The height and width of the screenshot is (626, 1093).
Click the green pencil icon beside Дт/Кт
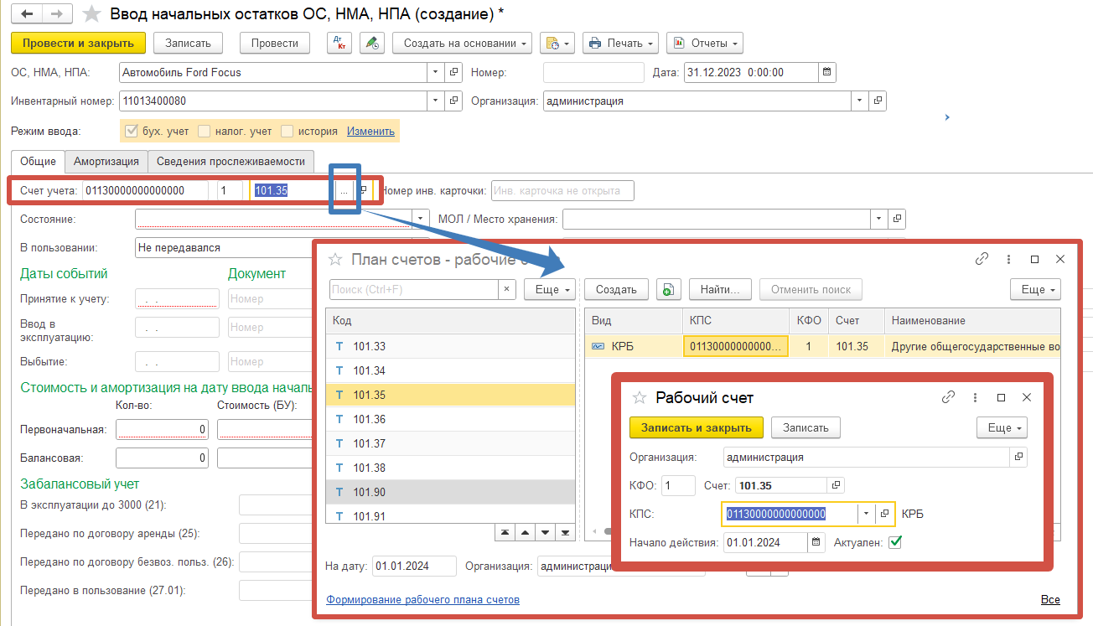(372, 43)
